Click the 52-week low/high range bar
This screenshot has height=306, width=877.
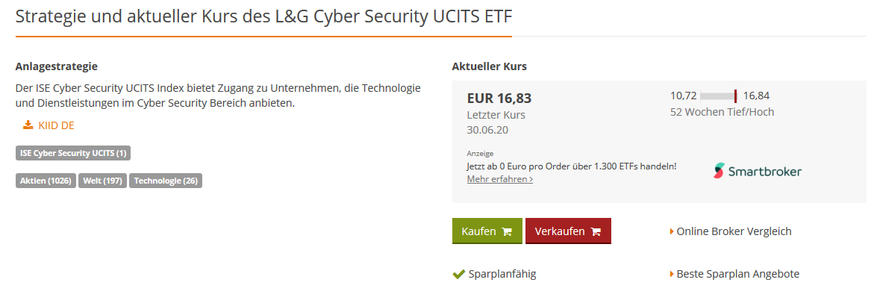(719, 96)
